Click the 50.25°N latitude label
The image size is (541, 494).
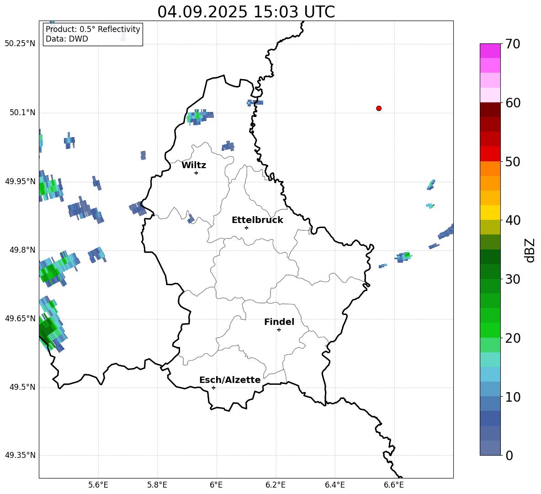(20, 44)
